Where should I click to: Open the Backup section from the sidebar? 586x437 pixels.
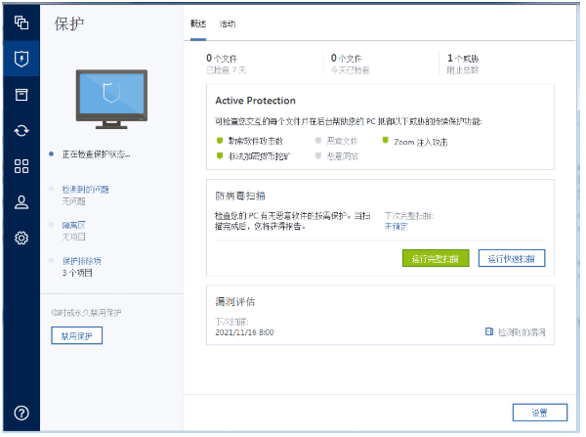pos(21,22)
